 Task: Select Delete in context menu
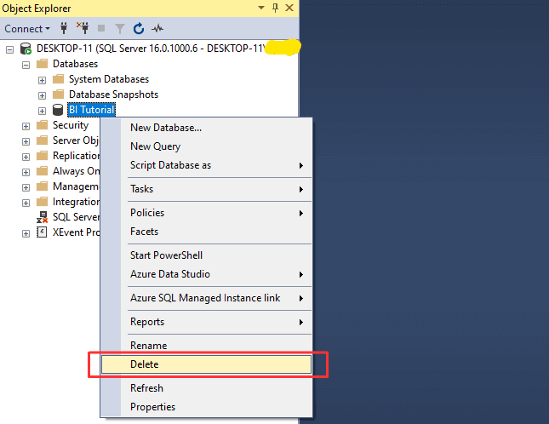click(x=206, y=364)
